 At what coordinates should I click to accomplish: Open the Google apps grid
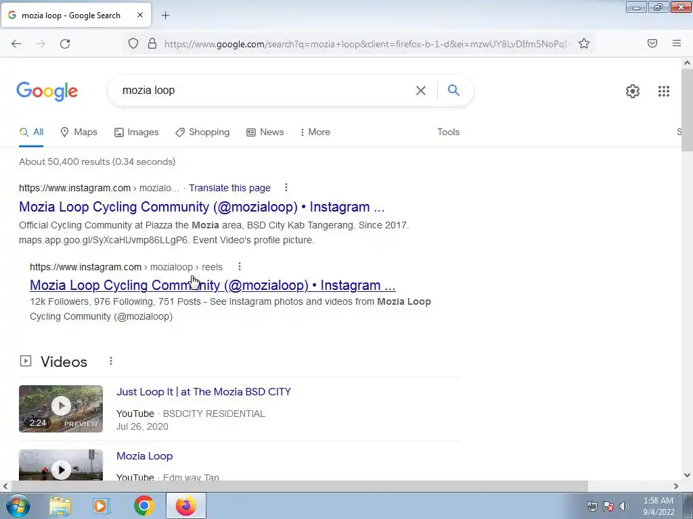point(663,91)
